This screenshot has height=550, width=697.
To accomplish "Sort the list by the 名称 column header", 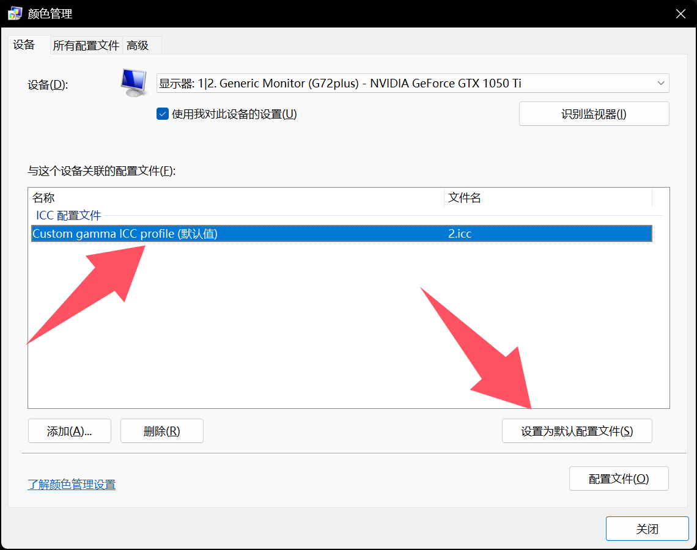I will point(235,197).
